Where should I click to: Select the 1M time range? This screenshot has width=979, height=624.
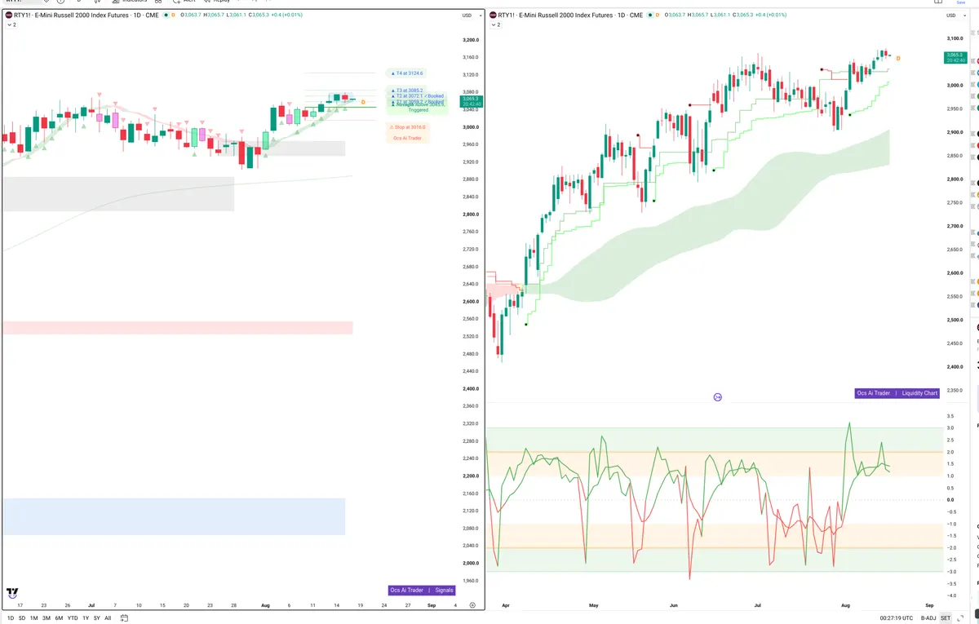tap(34, 618)
